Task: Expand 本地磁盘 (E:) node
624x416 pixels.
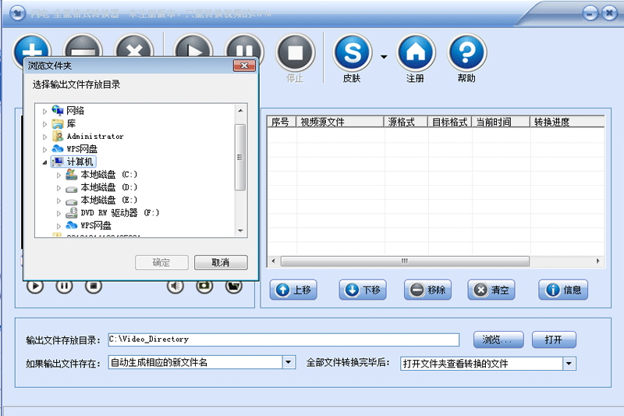Action: click(x=58, y=201)
